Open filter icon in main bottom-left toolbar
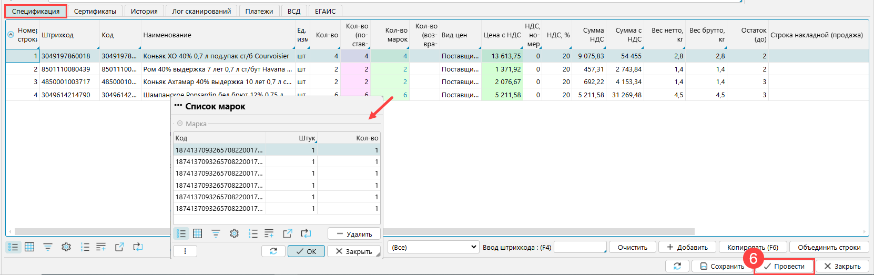 click(x=48, y=247)
